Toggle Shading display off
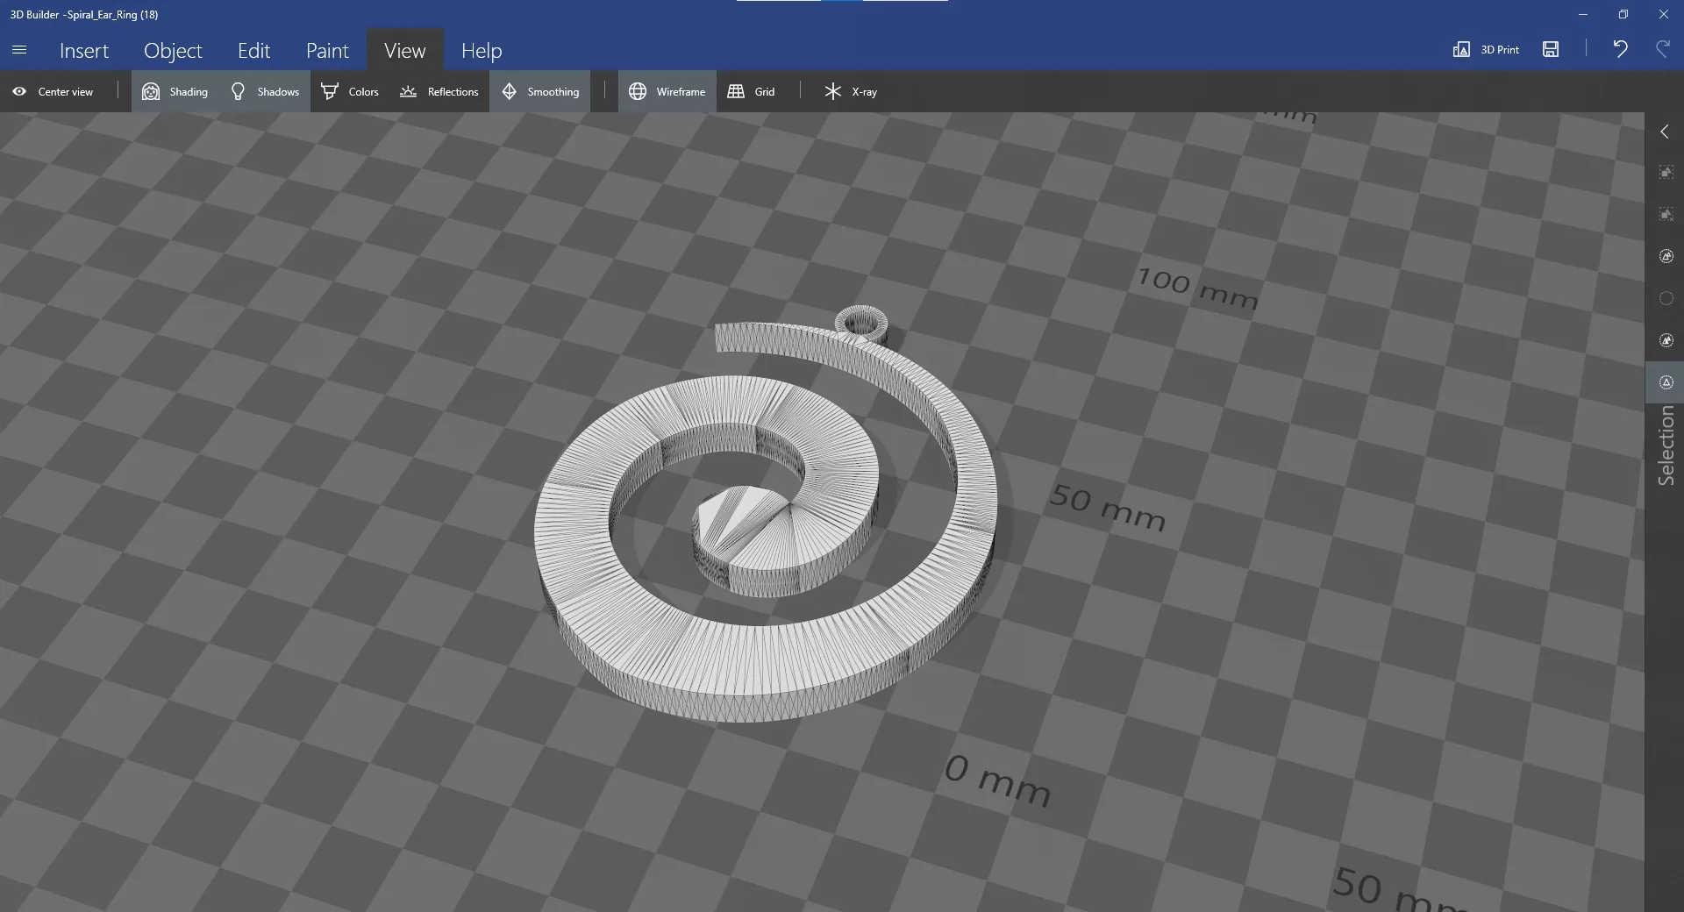The width and height of the screenshot is (1684, 912). coord(175,92)
